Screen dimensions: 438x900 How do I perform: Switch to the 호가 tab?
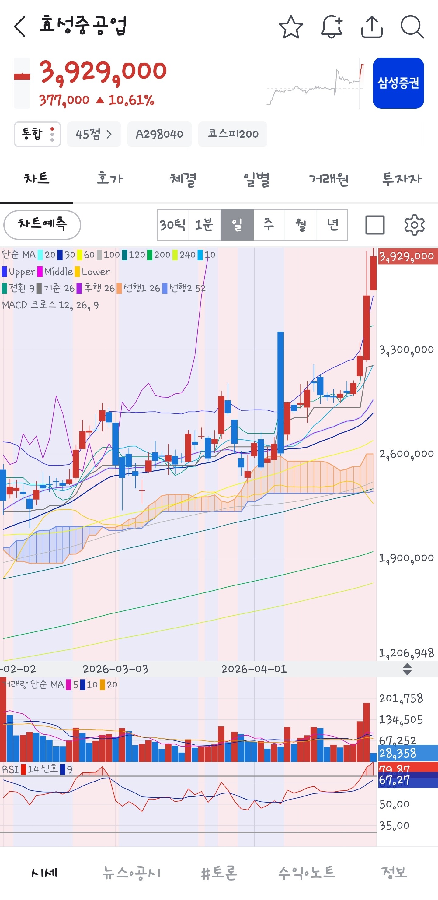point(109,179)
